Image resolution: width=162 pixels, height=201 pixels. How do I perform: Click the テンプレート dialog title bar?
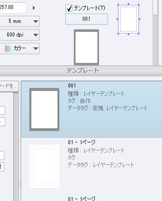tap(81, 71)
